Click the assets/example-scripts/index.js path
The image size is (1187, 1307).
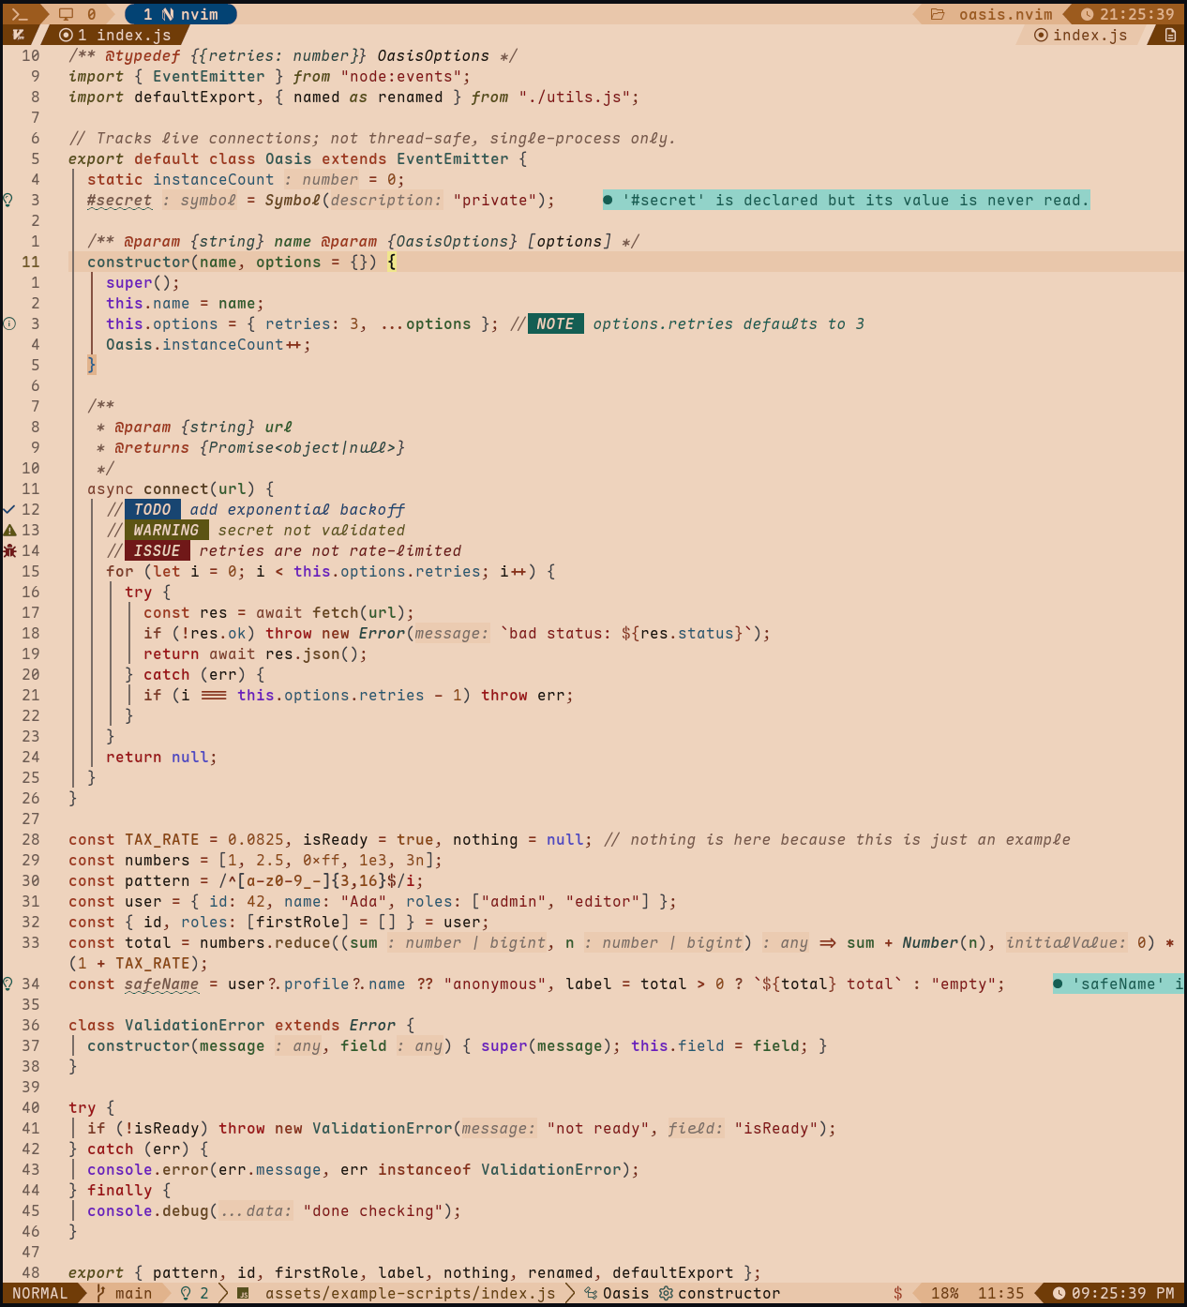(410, 1293)
